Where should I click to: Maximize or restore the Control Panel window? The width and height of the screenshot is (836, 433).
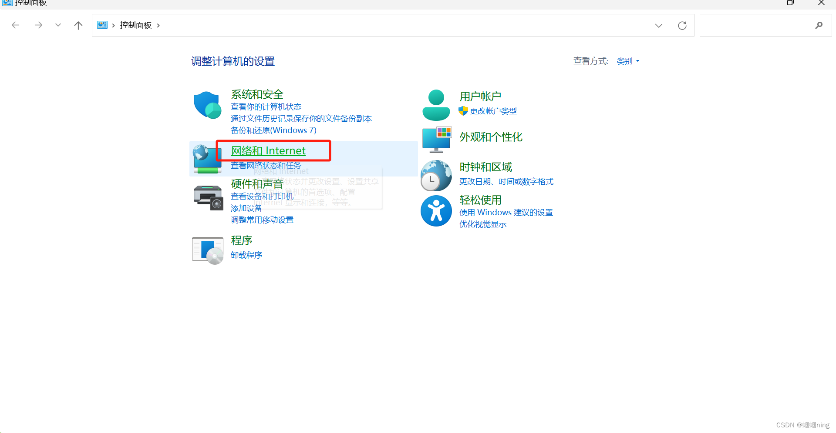pyautogui.click(x=790, y=3)
